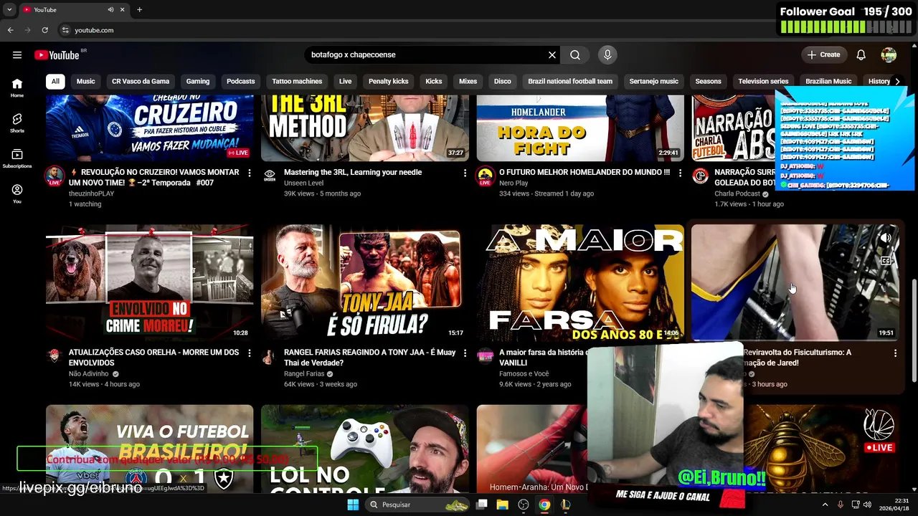This screenshot has width=918, height=516.
Task: Open the Home section in sidebar
Action: [x=17, y=88]
